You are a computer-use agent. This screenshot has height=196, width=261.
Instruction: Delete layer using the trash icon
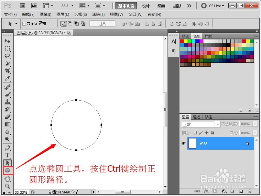point(249,191)
